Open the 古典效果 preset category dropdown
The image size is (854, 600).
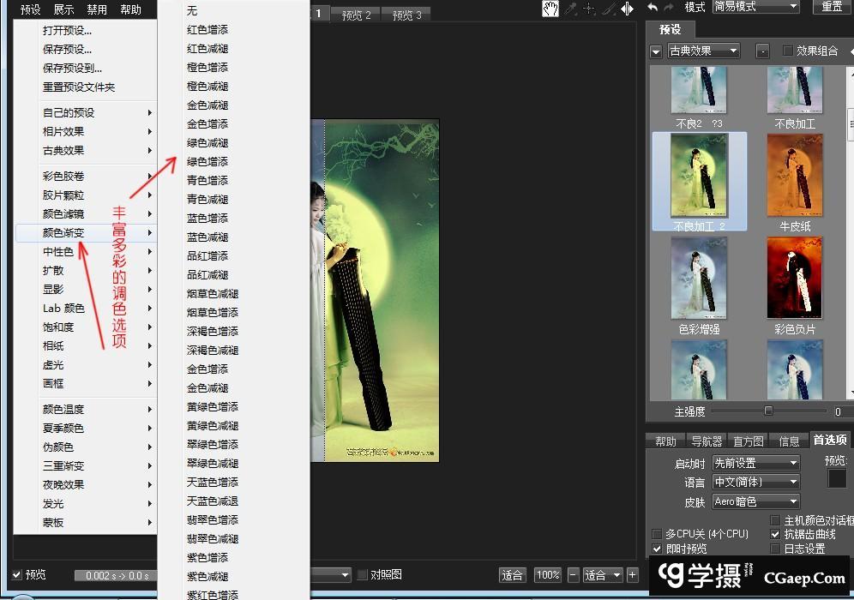(703, 51)
